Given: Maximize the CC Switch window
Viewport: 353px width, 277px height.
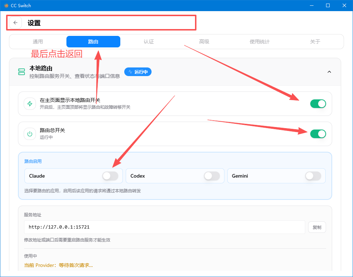Looking at the screenshot, I should coord(328,5).
